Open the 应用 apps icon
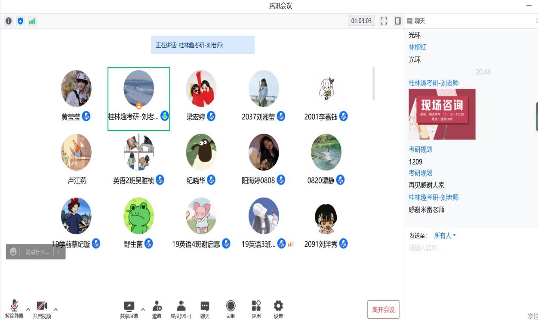Viewport: 538px width, 320px height. (x=256, y=309)
